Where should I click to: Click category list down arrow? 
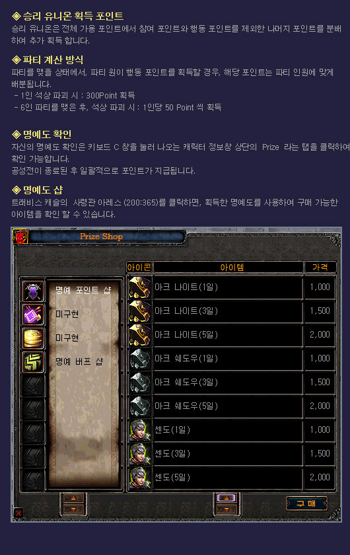click(x=73, y=509)
